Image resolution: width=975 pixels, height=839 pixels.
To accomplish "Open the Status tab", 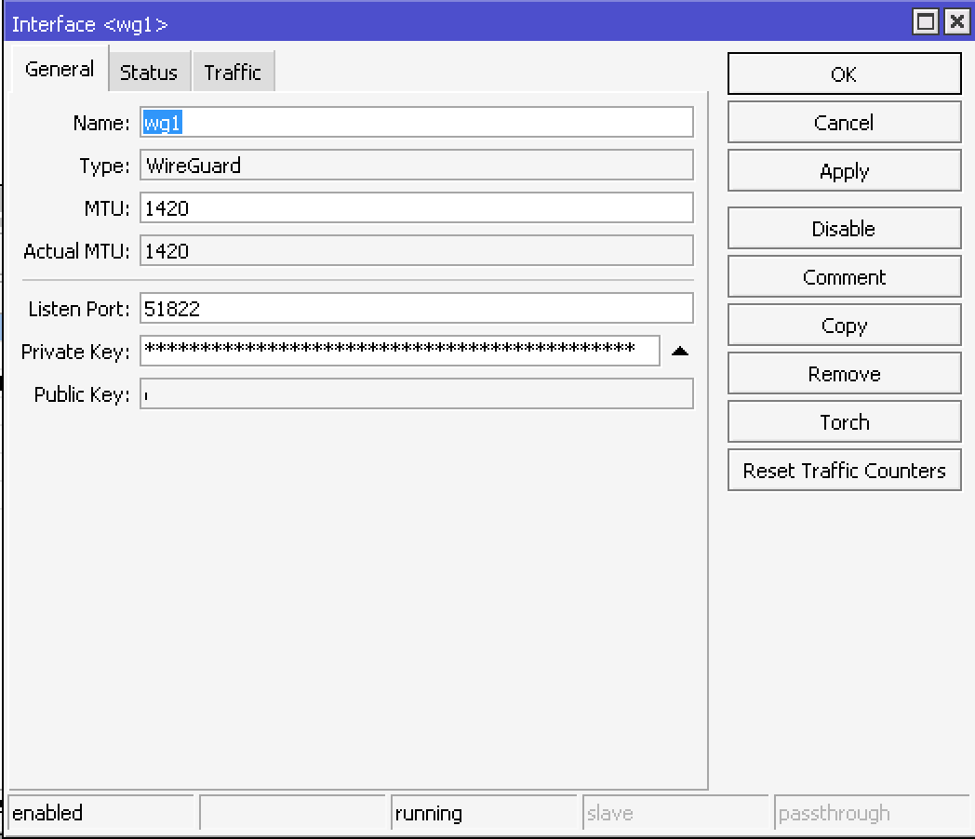I will pyautogui.click(x=149, y=73).
